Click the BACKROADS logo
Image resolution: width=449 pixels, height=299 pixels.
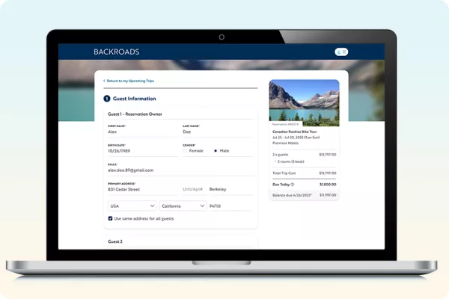pyautogui.click(x=116, y=52)
